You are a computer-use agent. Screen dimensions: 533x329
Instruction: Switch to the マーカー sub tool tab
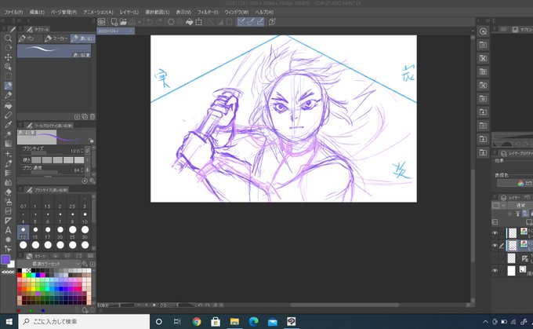tap(56, 38)
